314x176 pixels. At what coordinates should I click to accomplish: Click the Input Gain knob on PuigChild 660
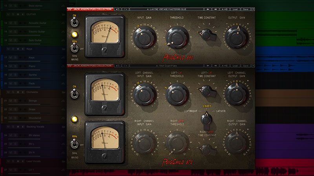144,38
